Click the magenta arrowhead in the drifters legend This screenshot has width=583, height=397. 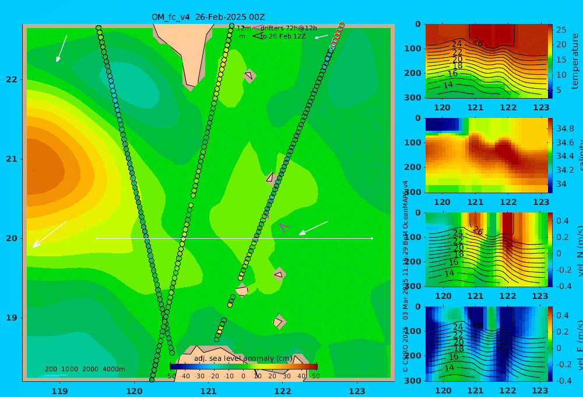(x=257, y=27)
